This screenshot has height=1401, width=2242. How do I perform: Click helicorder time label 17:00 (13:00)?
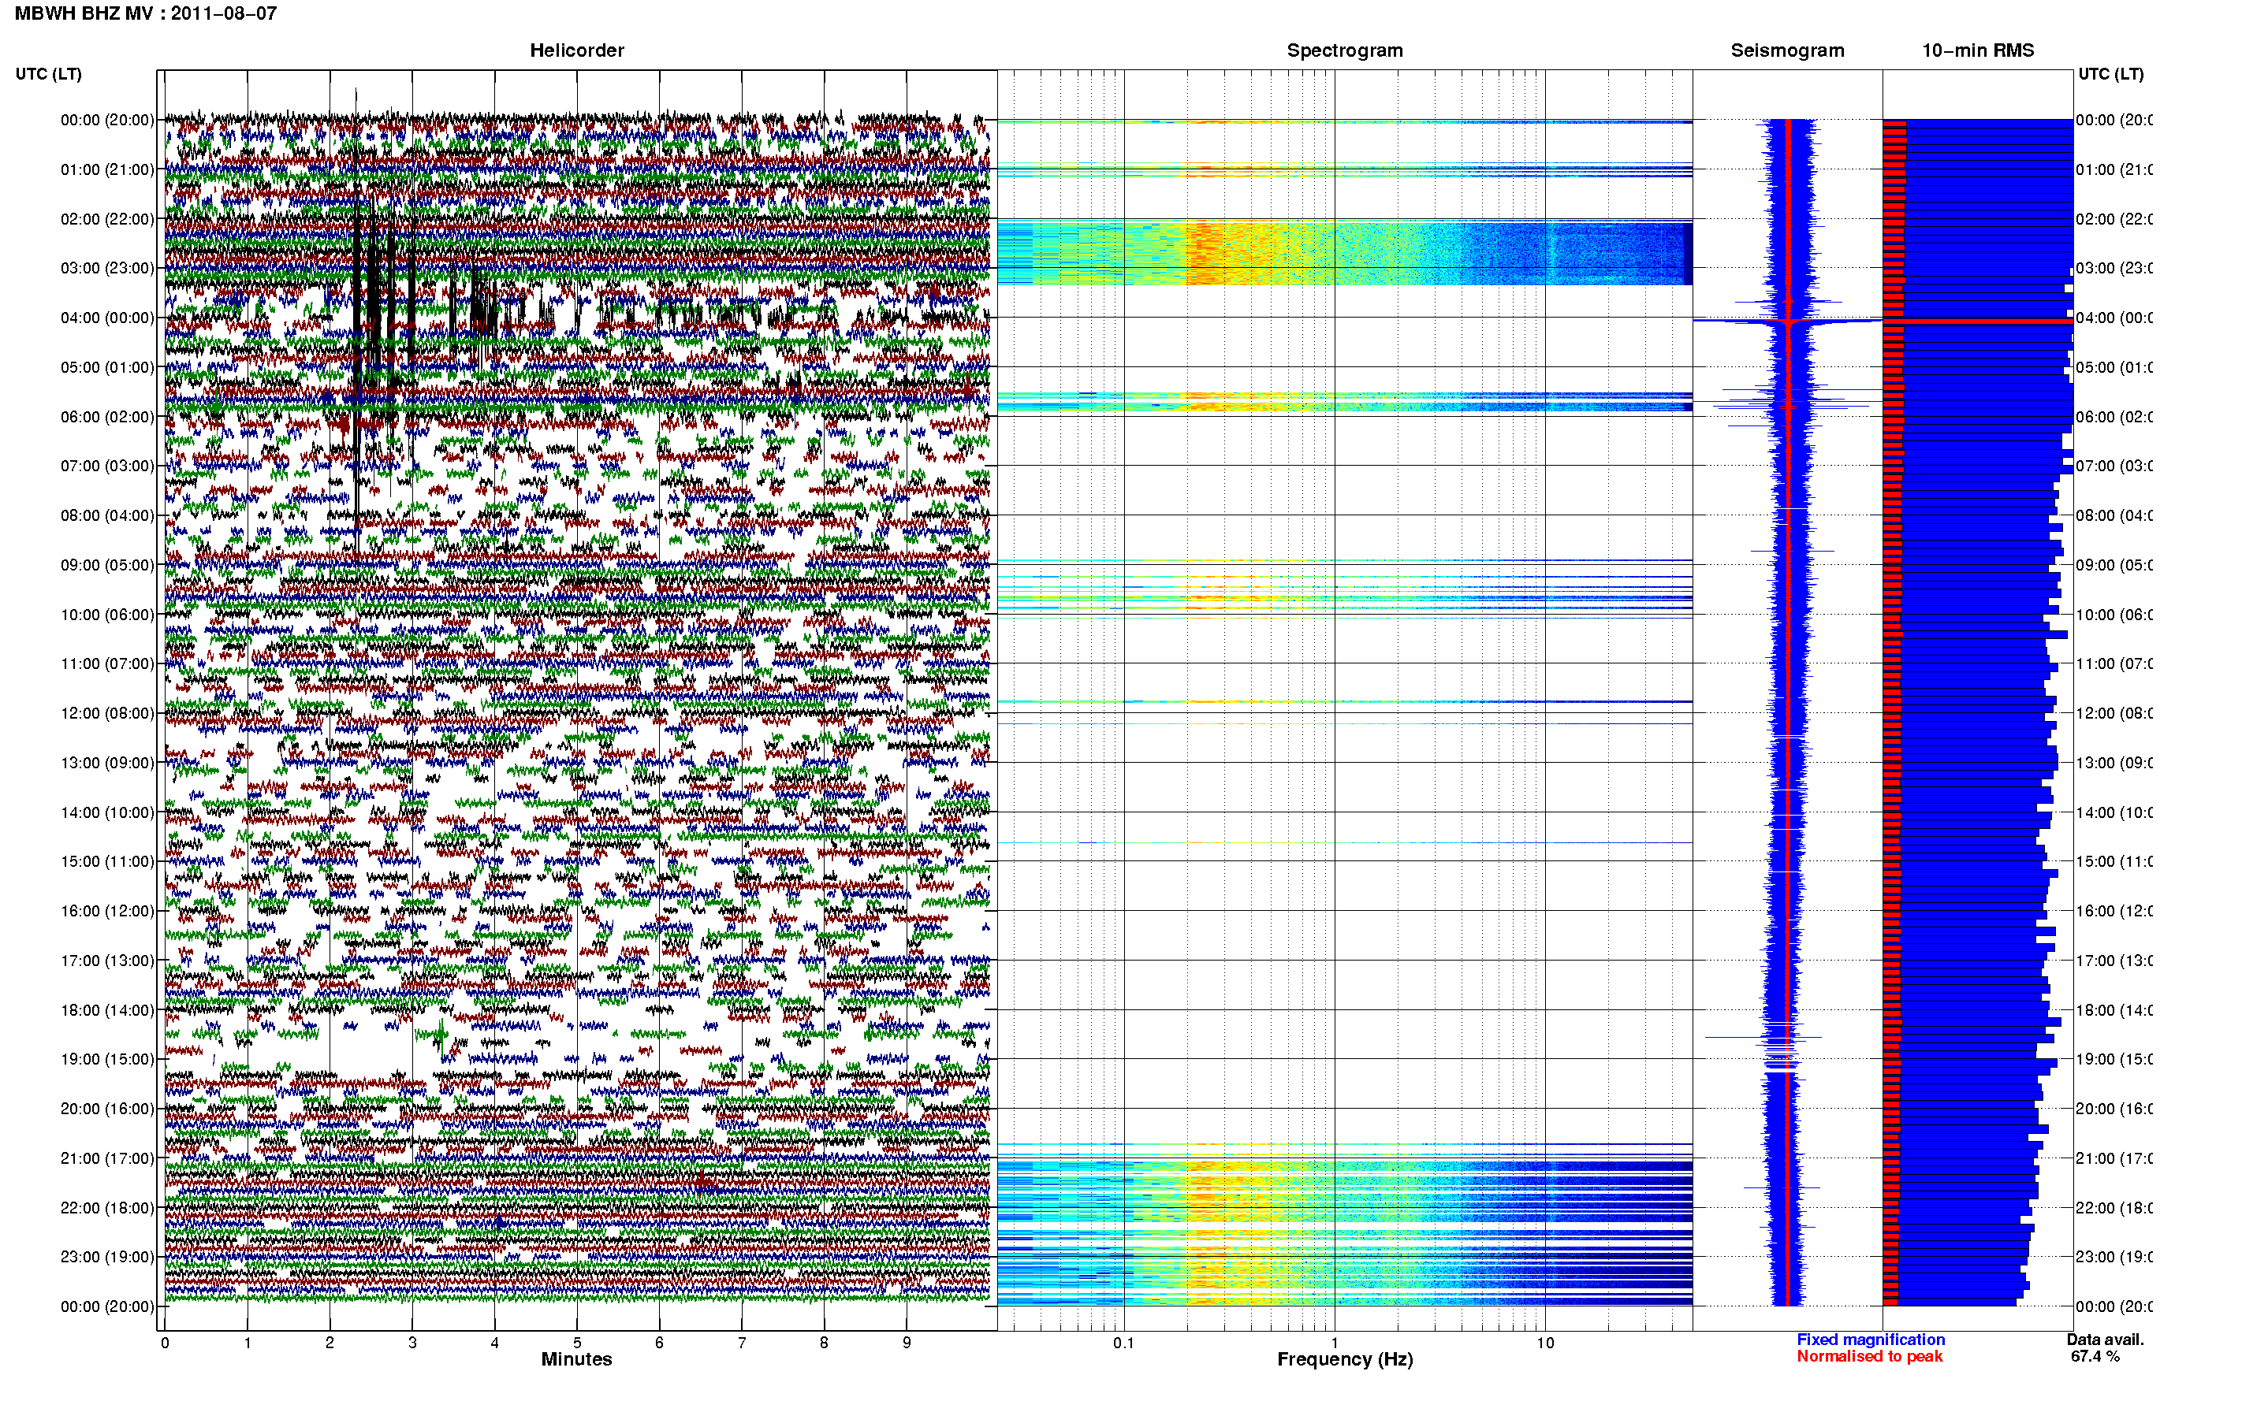[107, 961]
